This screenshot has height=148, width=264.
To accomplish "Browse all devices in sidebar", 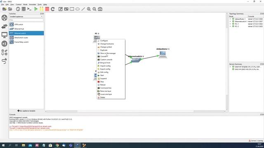I will (5, 52).
